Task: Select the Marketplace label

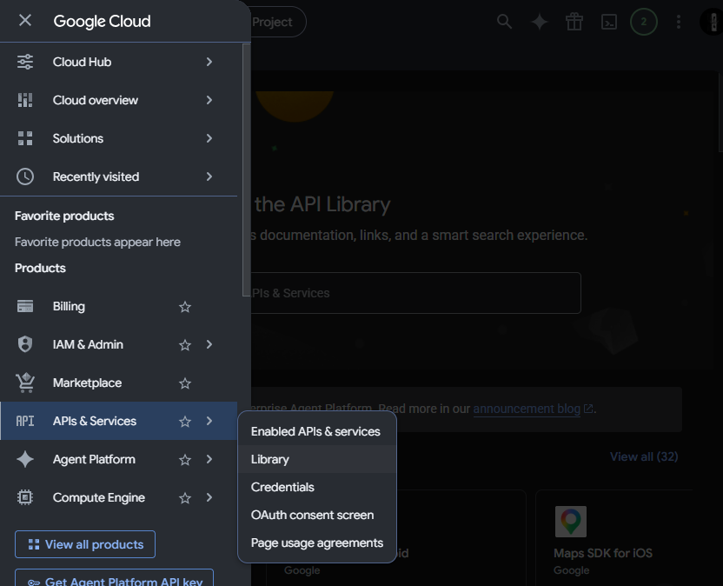Action: [87, 383]
